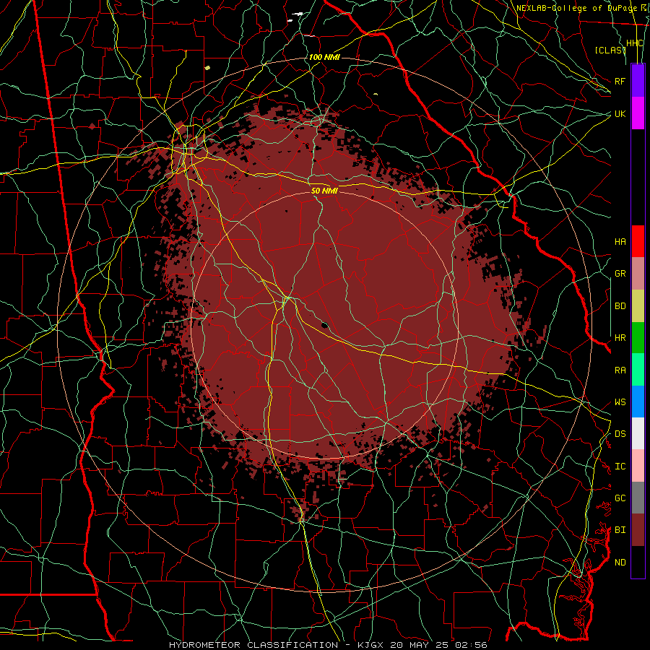The image size is (650, 650).
Task: Click the "ND" legend label
Action: coord(620,562)
